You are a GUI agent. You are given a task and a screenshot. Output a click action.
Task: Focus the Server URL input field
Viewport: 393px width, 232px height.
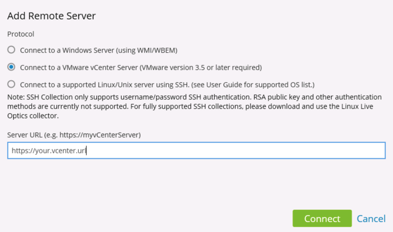click(196, 150)
